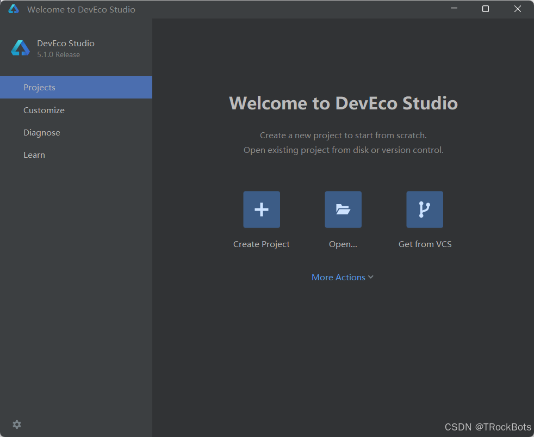Click the DevEco icon in title bar
The width and height of the screenshot is (534, 437).
pos(14,9)
